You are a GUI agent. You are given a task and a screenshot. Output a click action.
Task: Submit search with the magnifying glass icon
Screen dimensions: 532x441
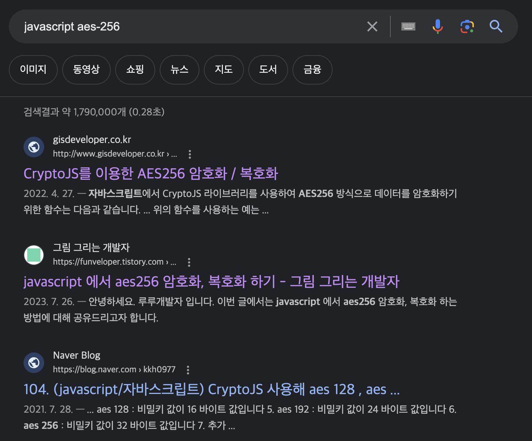(x=496, y=26)
